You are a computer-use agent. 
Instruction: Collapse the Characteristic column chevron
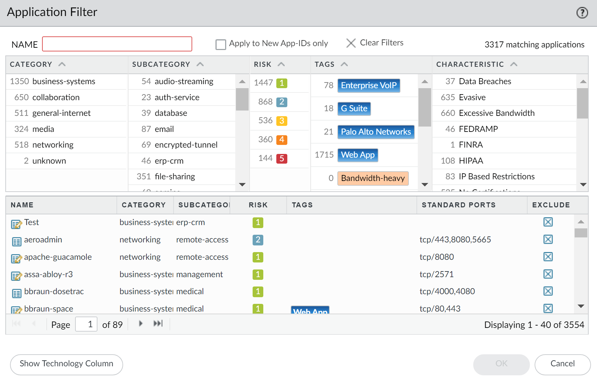tap(514, 64)
